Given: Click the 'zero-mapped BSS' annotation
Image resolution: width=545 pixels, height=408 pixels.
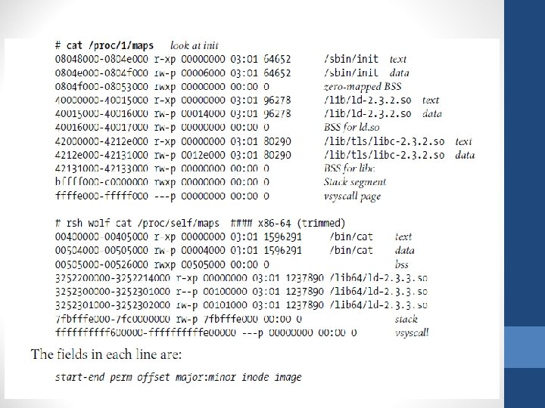Looking at the screenshot, I should click(x=363, y=86).
